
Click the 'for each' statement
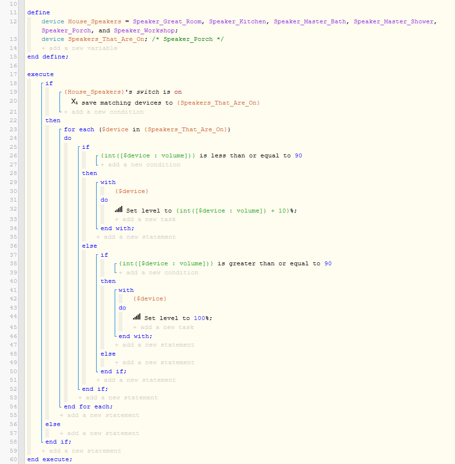tap(147, 130)
